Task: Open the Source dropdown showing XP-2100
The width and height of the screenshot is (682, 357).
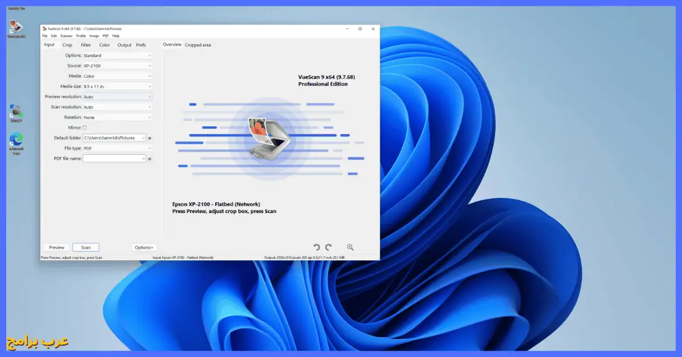Action: pyautogui.click(x=118, y=66)
